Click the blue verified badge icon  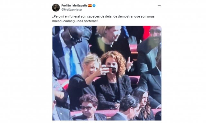coord(94,6)
